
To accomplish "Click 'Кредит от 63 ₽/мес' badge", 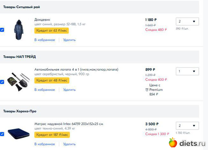I will tap(52, 31).
